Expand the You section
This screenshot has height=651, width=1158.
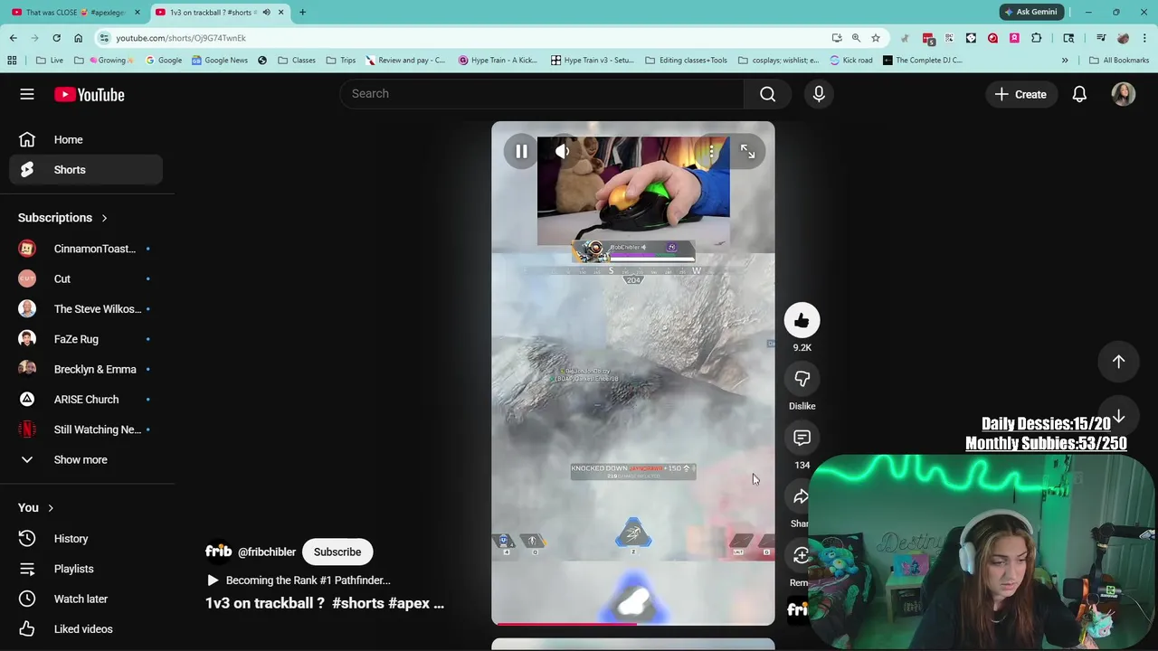(x=36, y=508)
